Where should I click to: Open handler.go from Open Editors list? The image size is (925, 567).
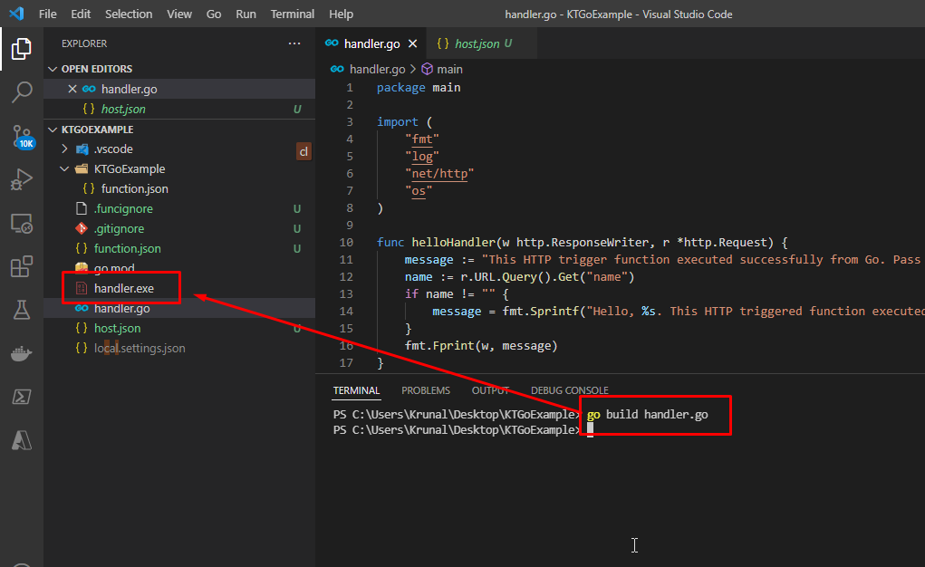(x=179, y=89)
